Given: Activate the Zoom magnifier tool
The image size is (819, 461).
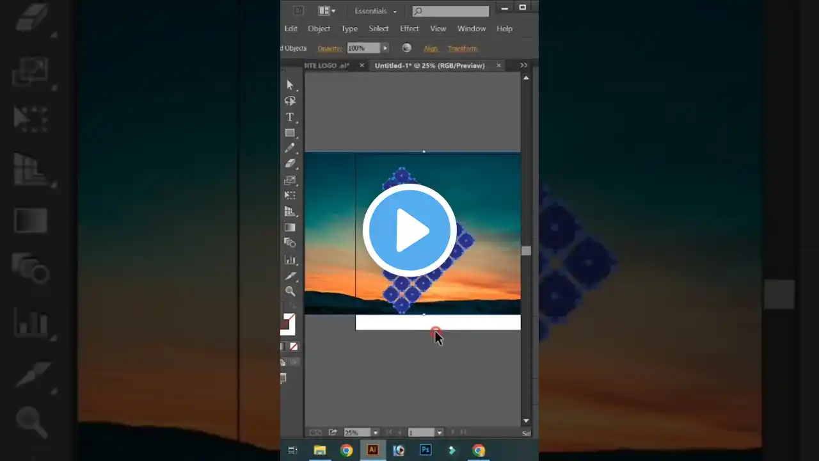Looking at the screenshot, I should pos(290,291).
